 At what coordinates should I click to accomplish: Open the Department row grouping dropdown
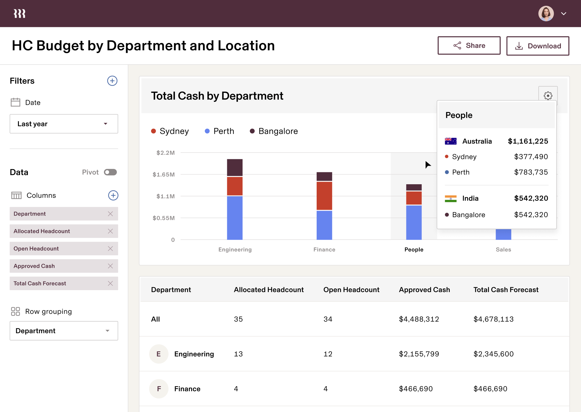coord(64,331)
